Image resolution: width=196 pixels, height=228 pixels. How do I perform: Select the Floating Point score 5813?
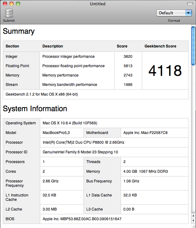128,66
